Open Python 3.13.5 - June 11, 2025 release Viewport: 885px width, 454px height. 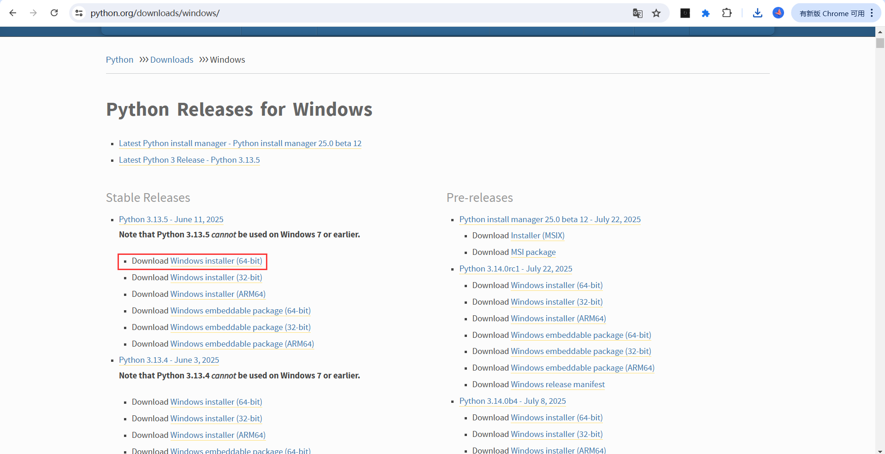pyautogui.click(x=171, y=219)
